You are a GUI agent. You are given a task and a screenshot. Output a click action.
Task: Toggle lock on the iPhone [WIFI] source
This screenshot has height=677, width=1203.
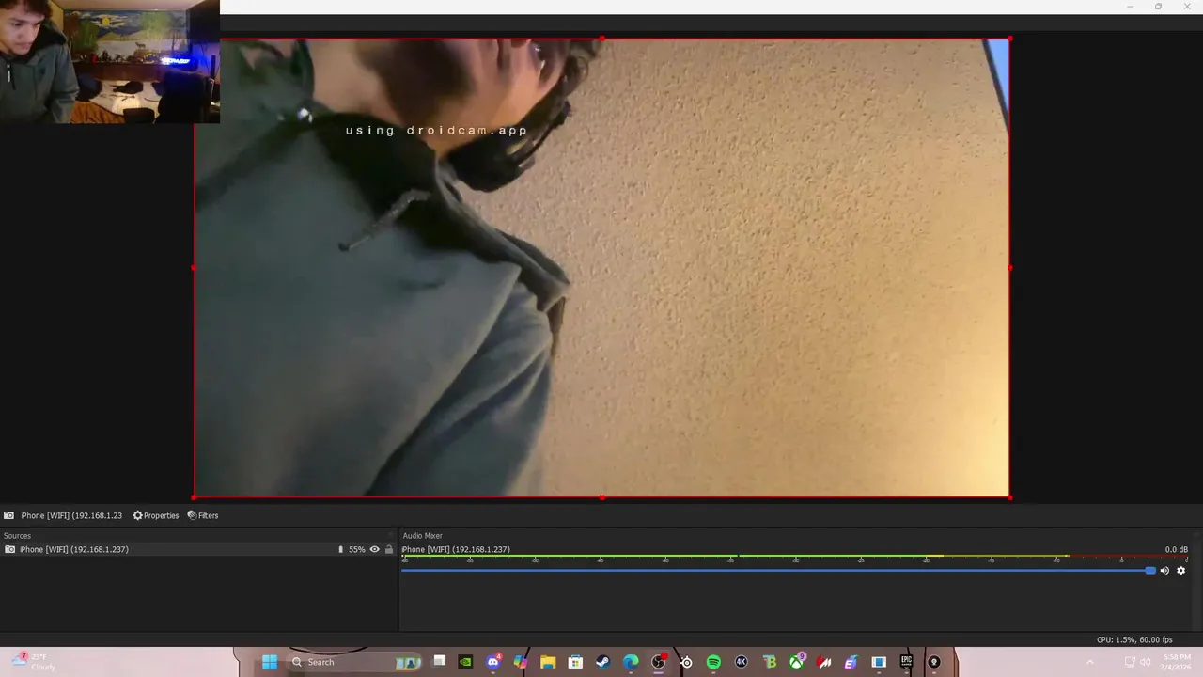pyautogui.click(x=389, y=549)
